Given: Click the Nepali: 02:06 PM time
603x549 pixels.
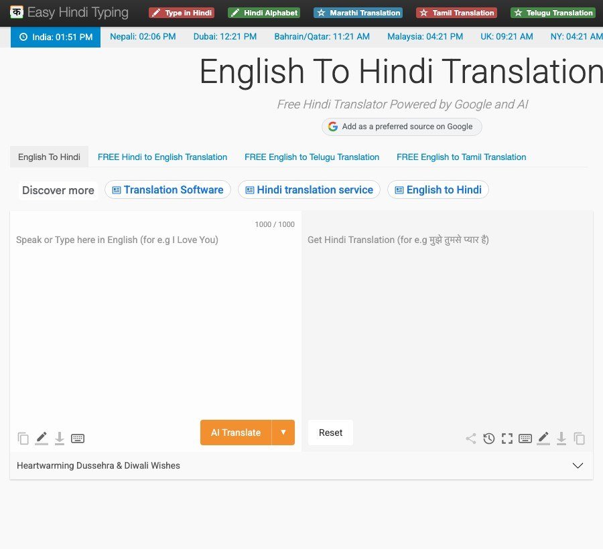Looking at the screenshot, I should (143, 37).
